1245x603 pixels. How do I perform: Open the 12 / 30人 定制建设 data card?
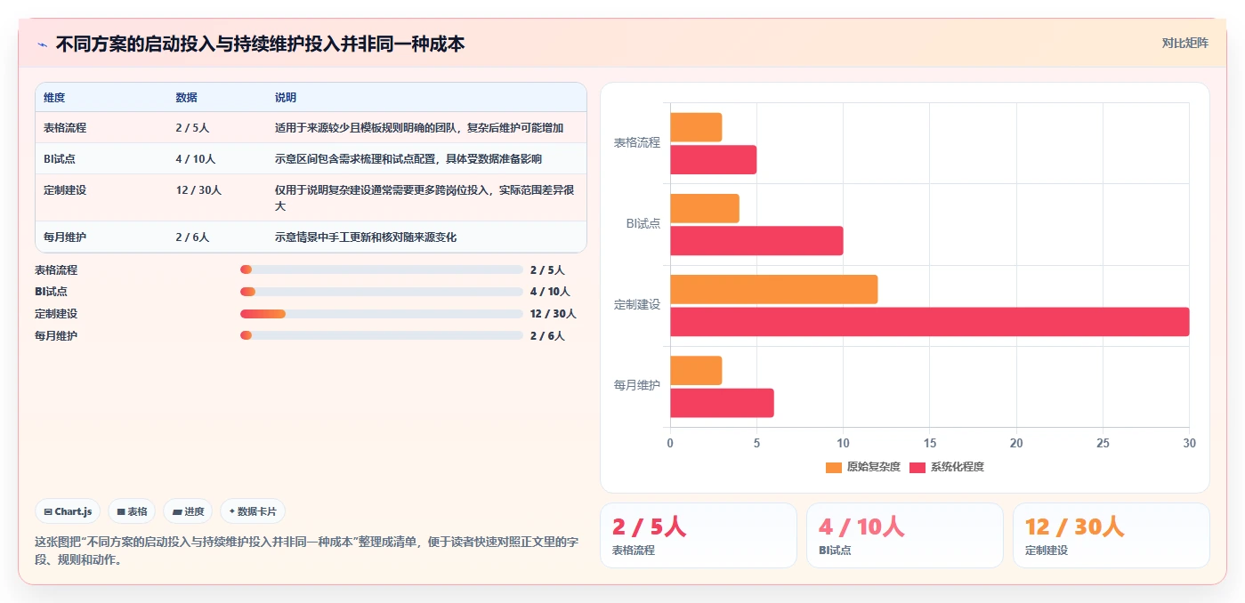click(x=1112, y=535)
